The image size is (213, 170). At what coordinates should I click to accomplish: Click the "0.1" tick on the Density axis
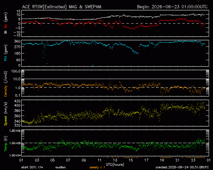[x=18, y=95]
